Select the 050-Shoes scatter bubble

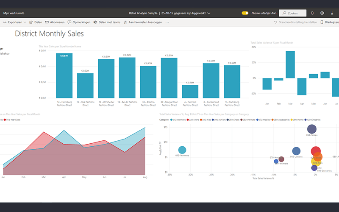pos(312,129)
